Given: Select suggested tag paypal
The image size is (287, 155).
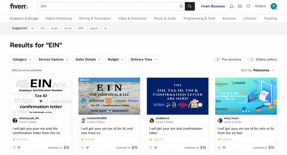Looking at the screenshot, I should (94, 28).
